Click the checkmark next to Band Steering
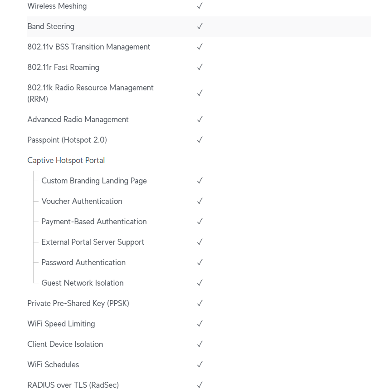 pyautogui.click(x=200, y=26)
